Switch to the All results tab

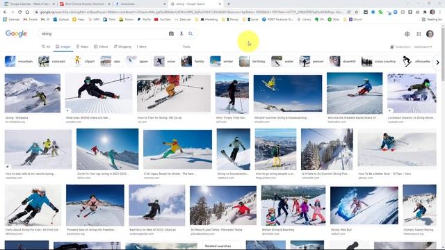46,47
